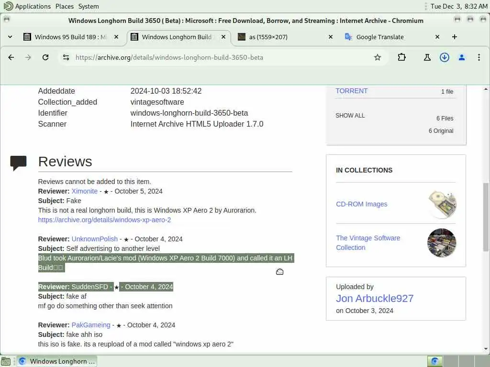The width and height of the screenshot is (490, 367).
Task: Close the as (1559×207) tab
Action: [x=331, y=37]
